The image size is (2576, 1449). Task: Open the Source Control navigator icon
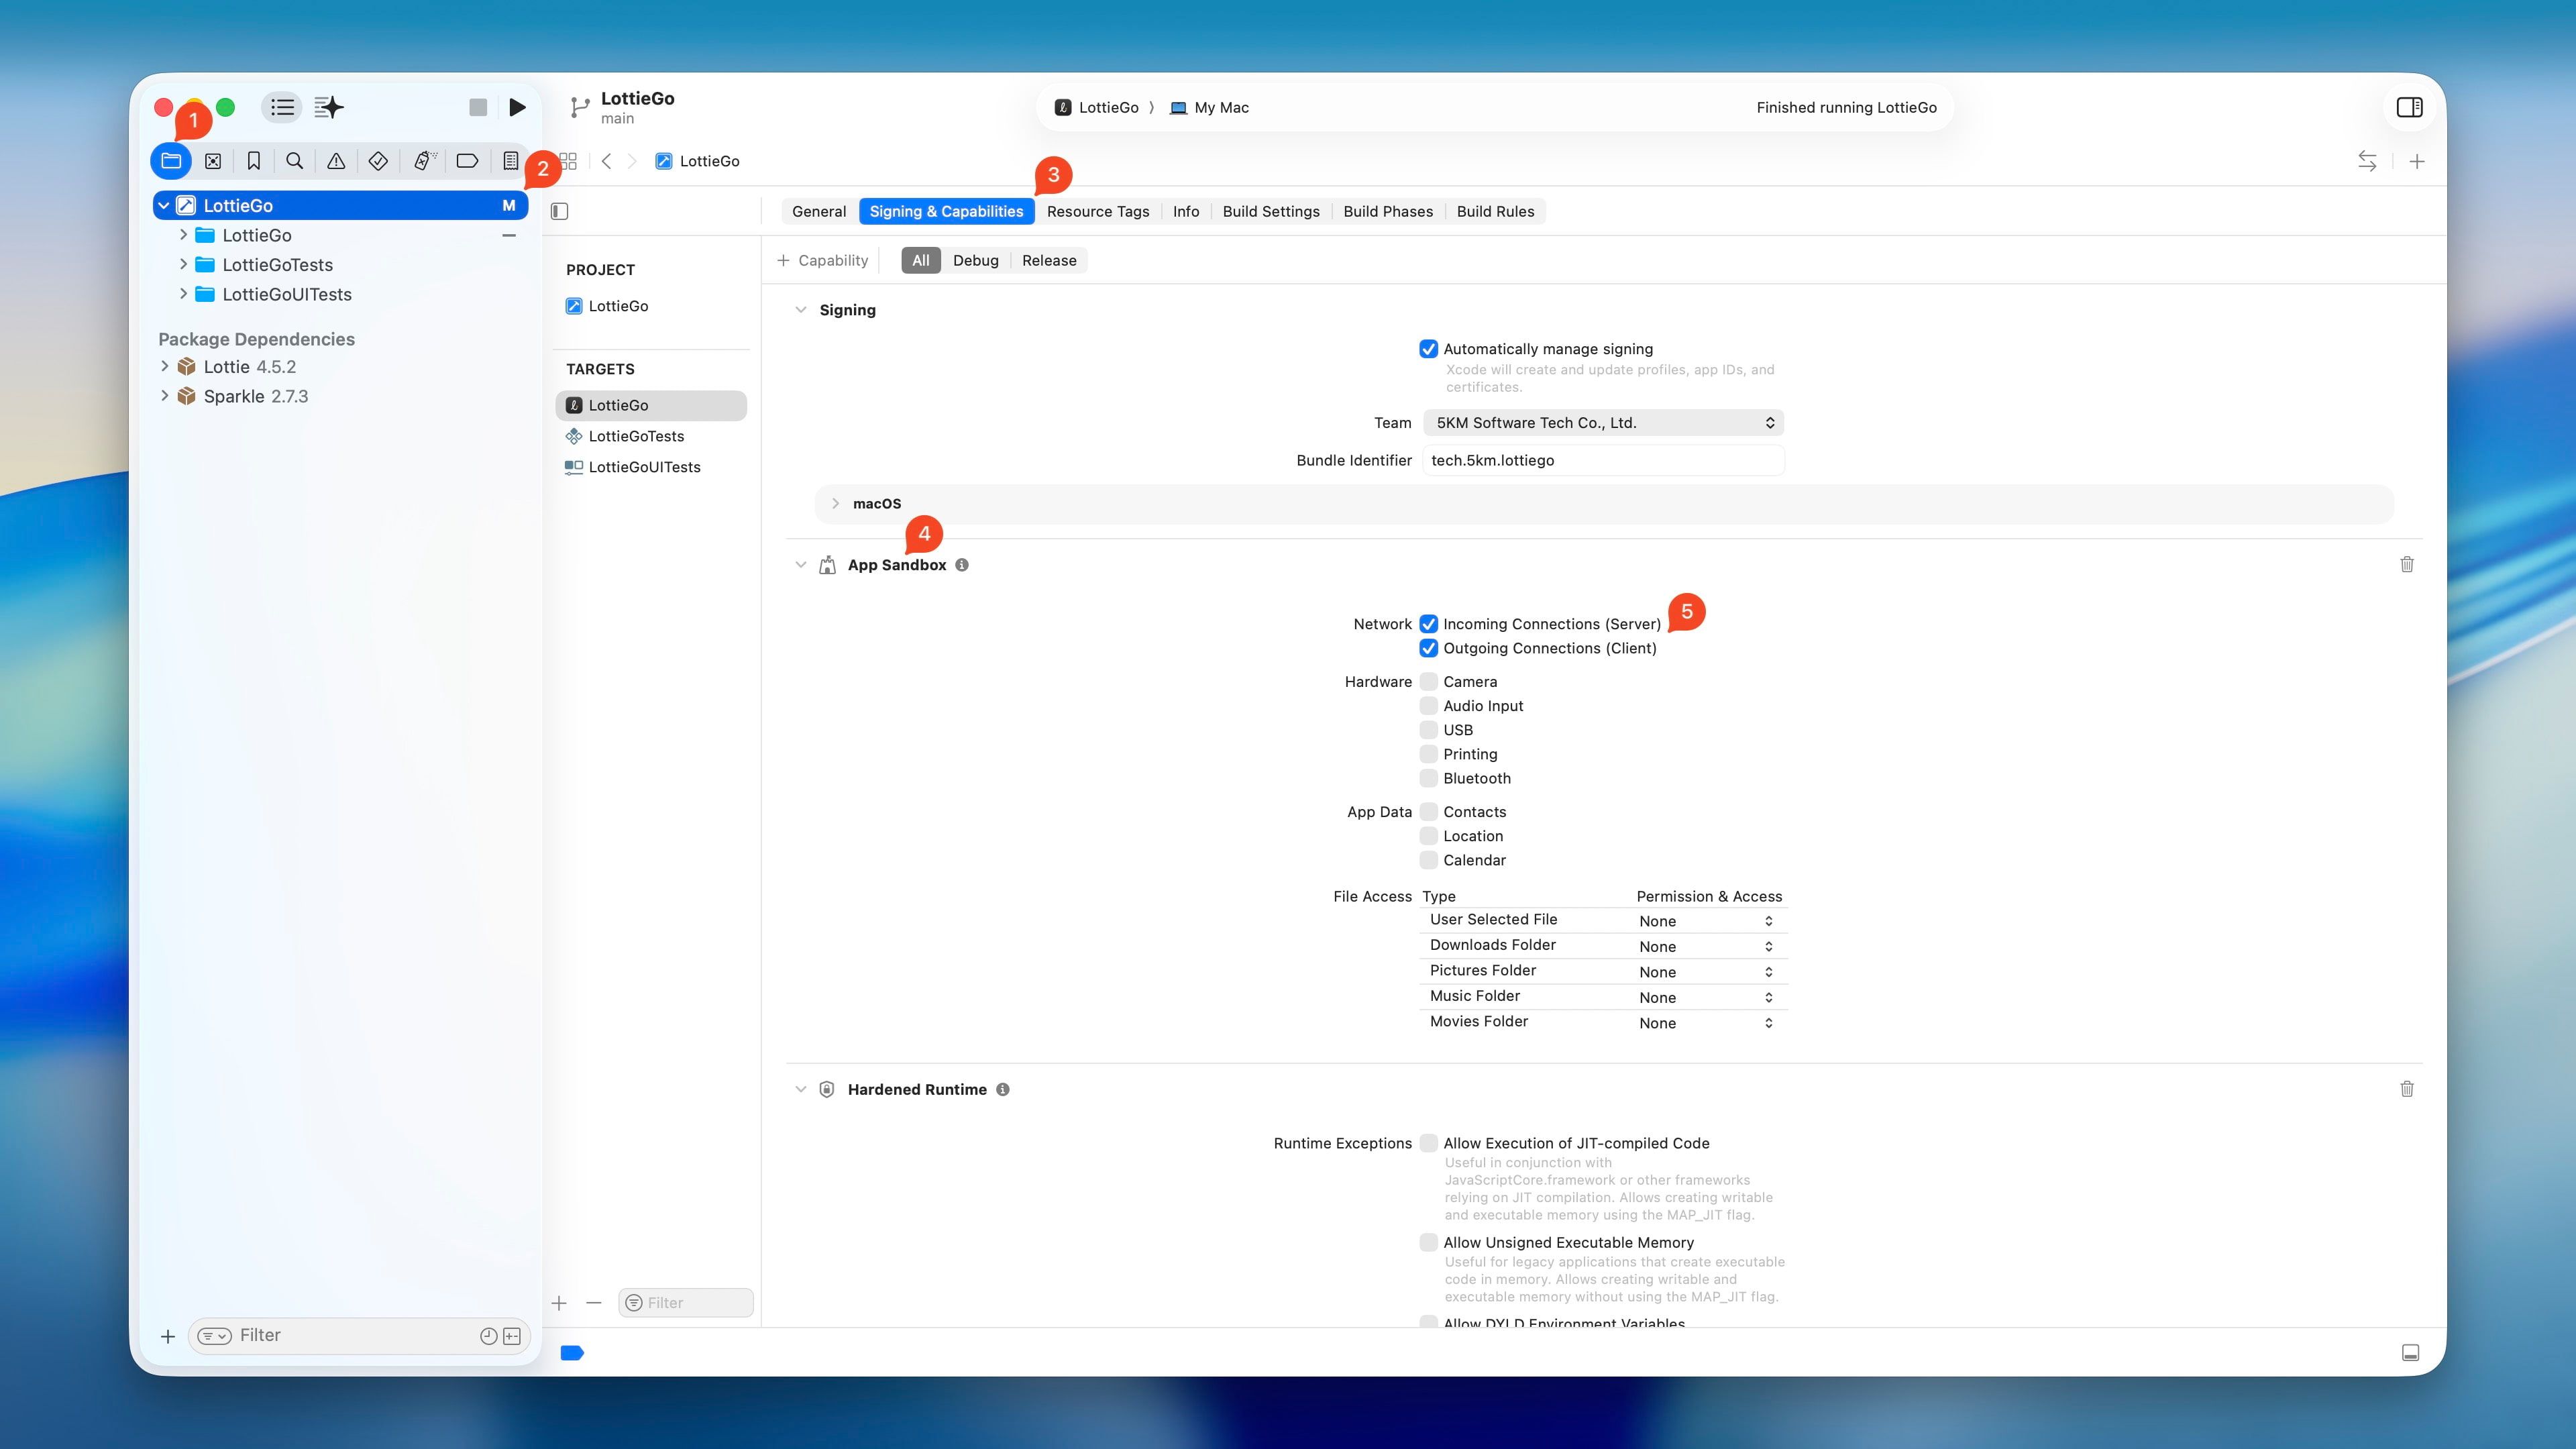point(213,161)
